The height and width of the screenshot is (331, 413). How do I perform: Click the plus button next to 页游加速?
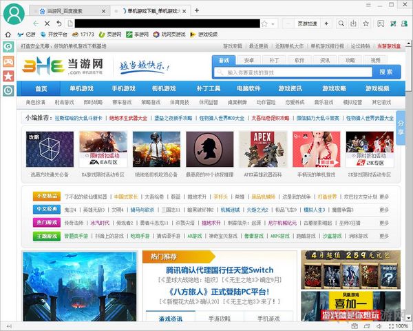(326, 23)
